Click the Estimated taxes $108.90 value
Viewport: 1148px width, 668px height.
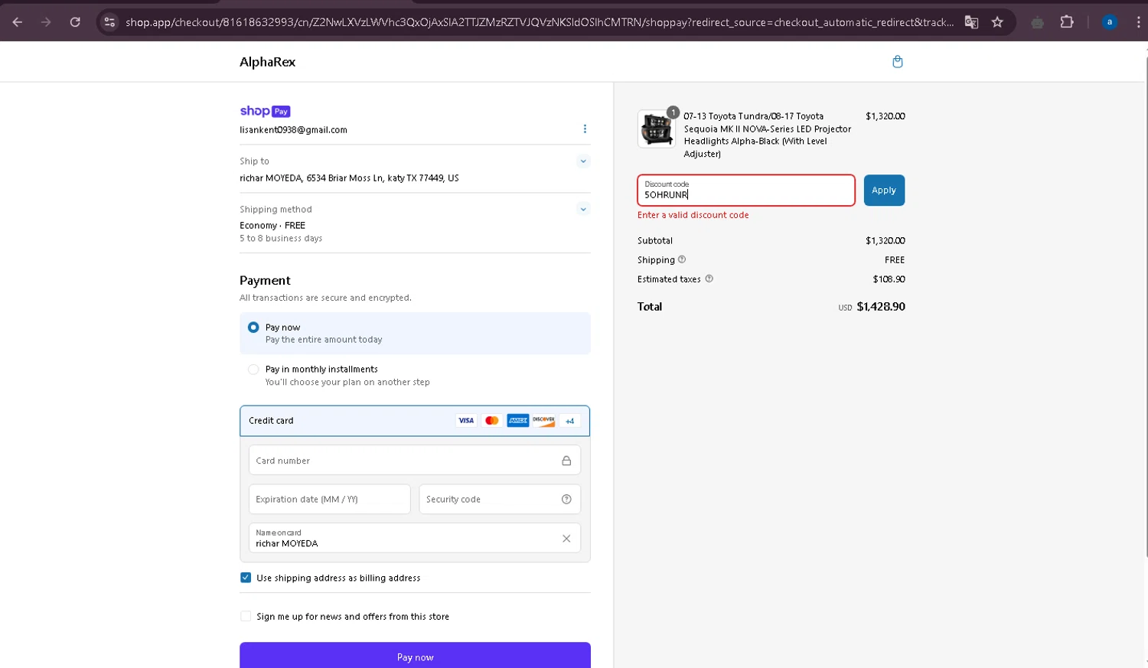pyautogui.click(x=889, y=279)
